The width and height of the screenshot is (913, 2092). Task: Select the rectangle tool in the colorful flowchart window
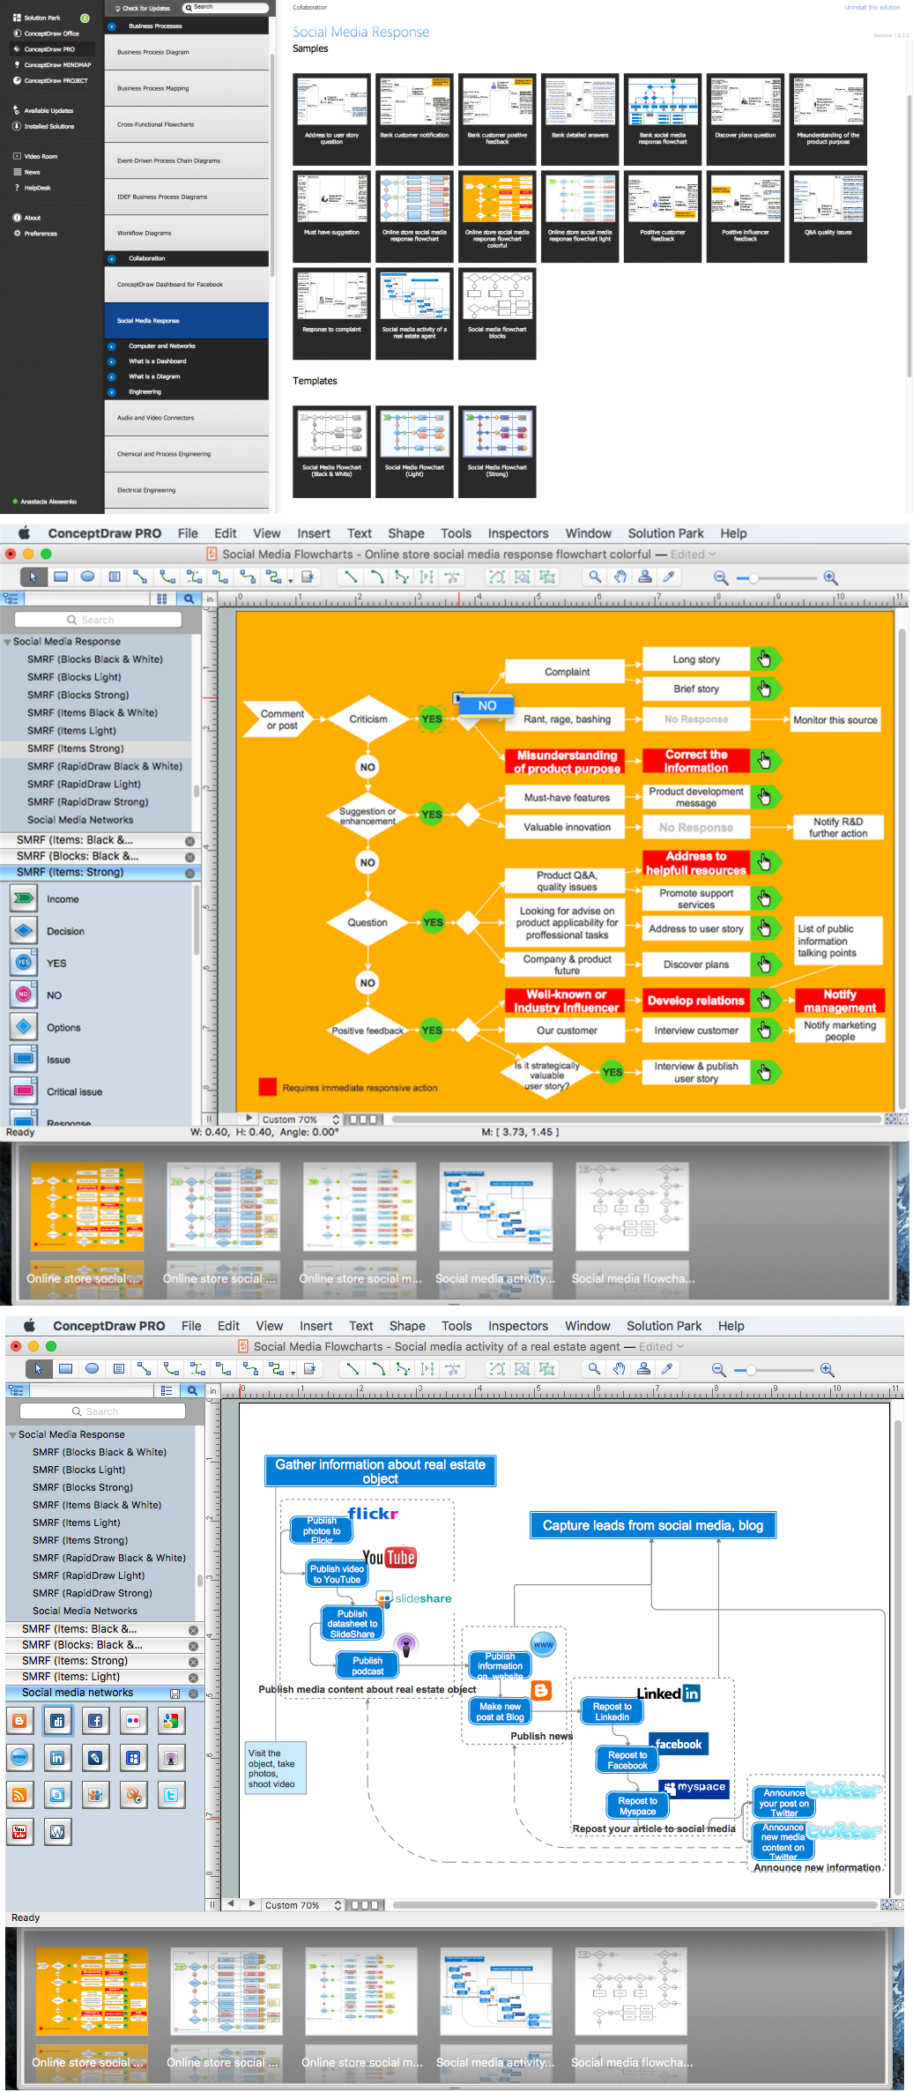[61, 577]
